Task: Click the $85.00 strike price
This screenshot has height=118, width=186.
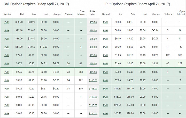Action: [x=93, y=55]
